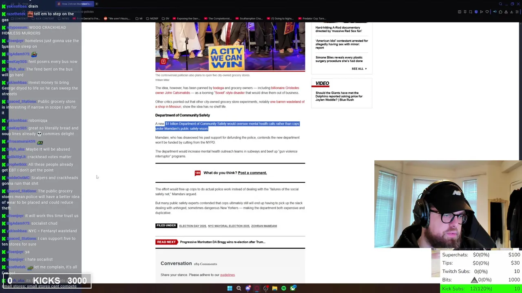The width and height of the screenshot is (522, 293).
Task: Open 'Exposing the Gam...' bookmark
Action: point(186,18)
